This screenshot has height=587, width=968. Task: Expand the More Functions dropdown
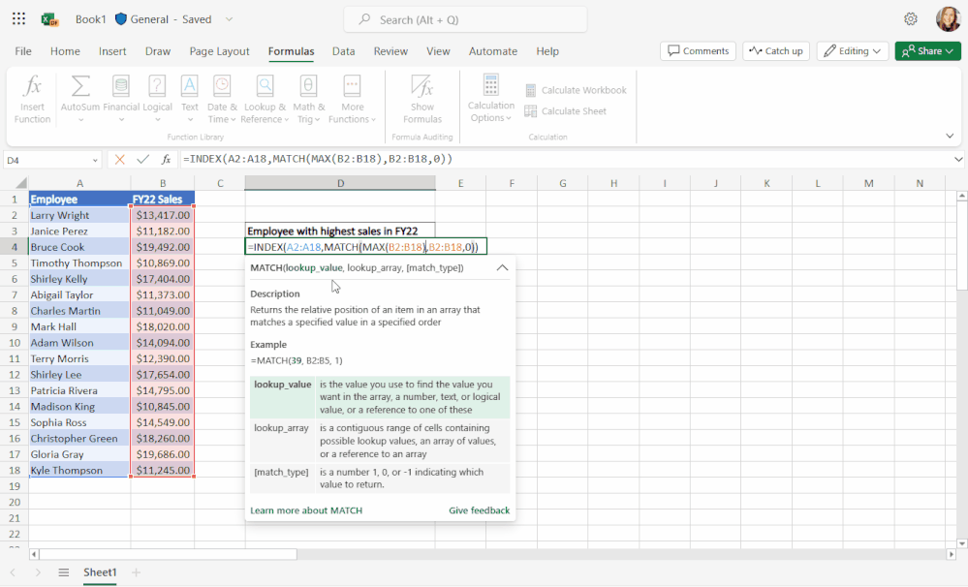point(353,97)
